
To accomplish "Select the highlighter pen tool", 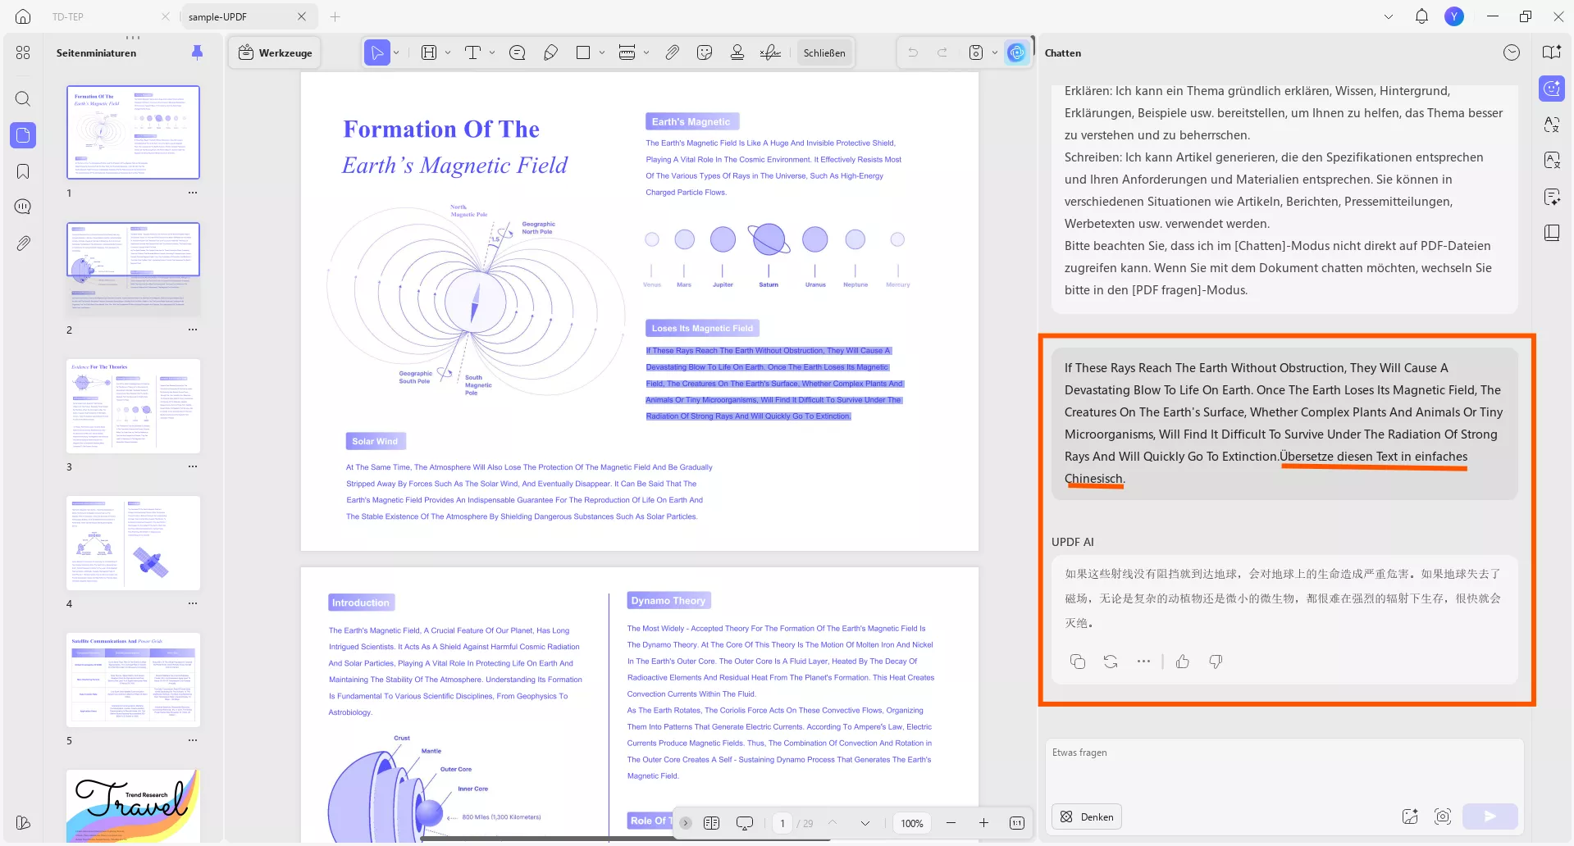I will [x=550, y=52].
